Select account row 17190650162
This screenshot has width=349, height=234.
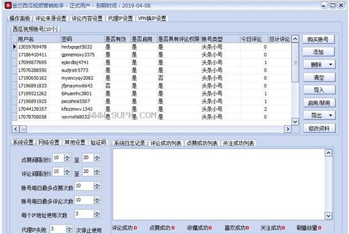pyautogui.click(x=151, y=78)
